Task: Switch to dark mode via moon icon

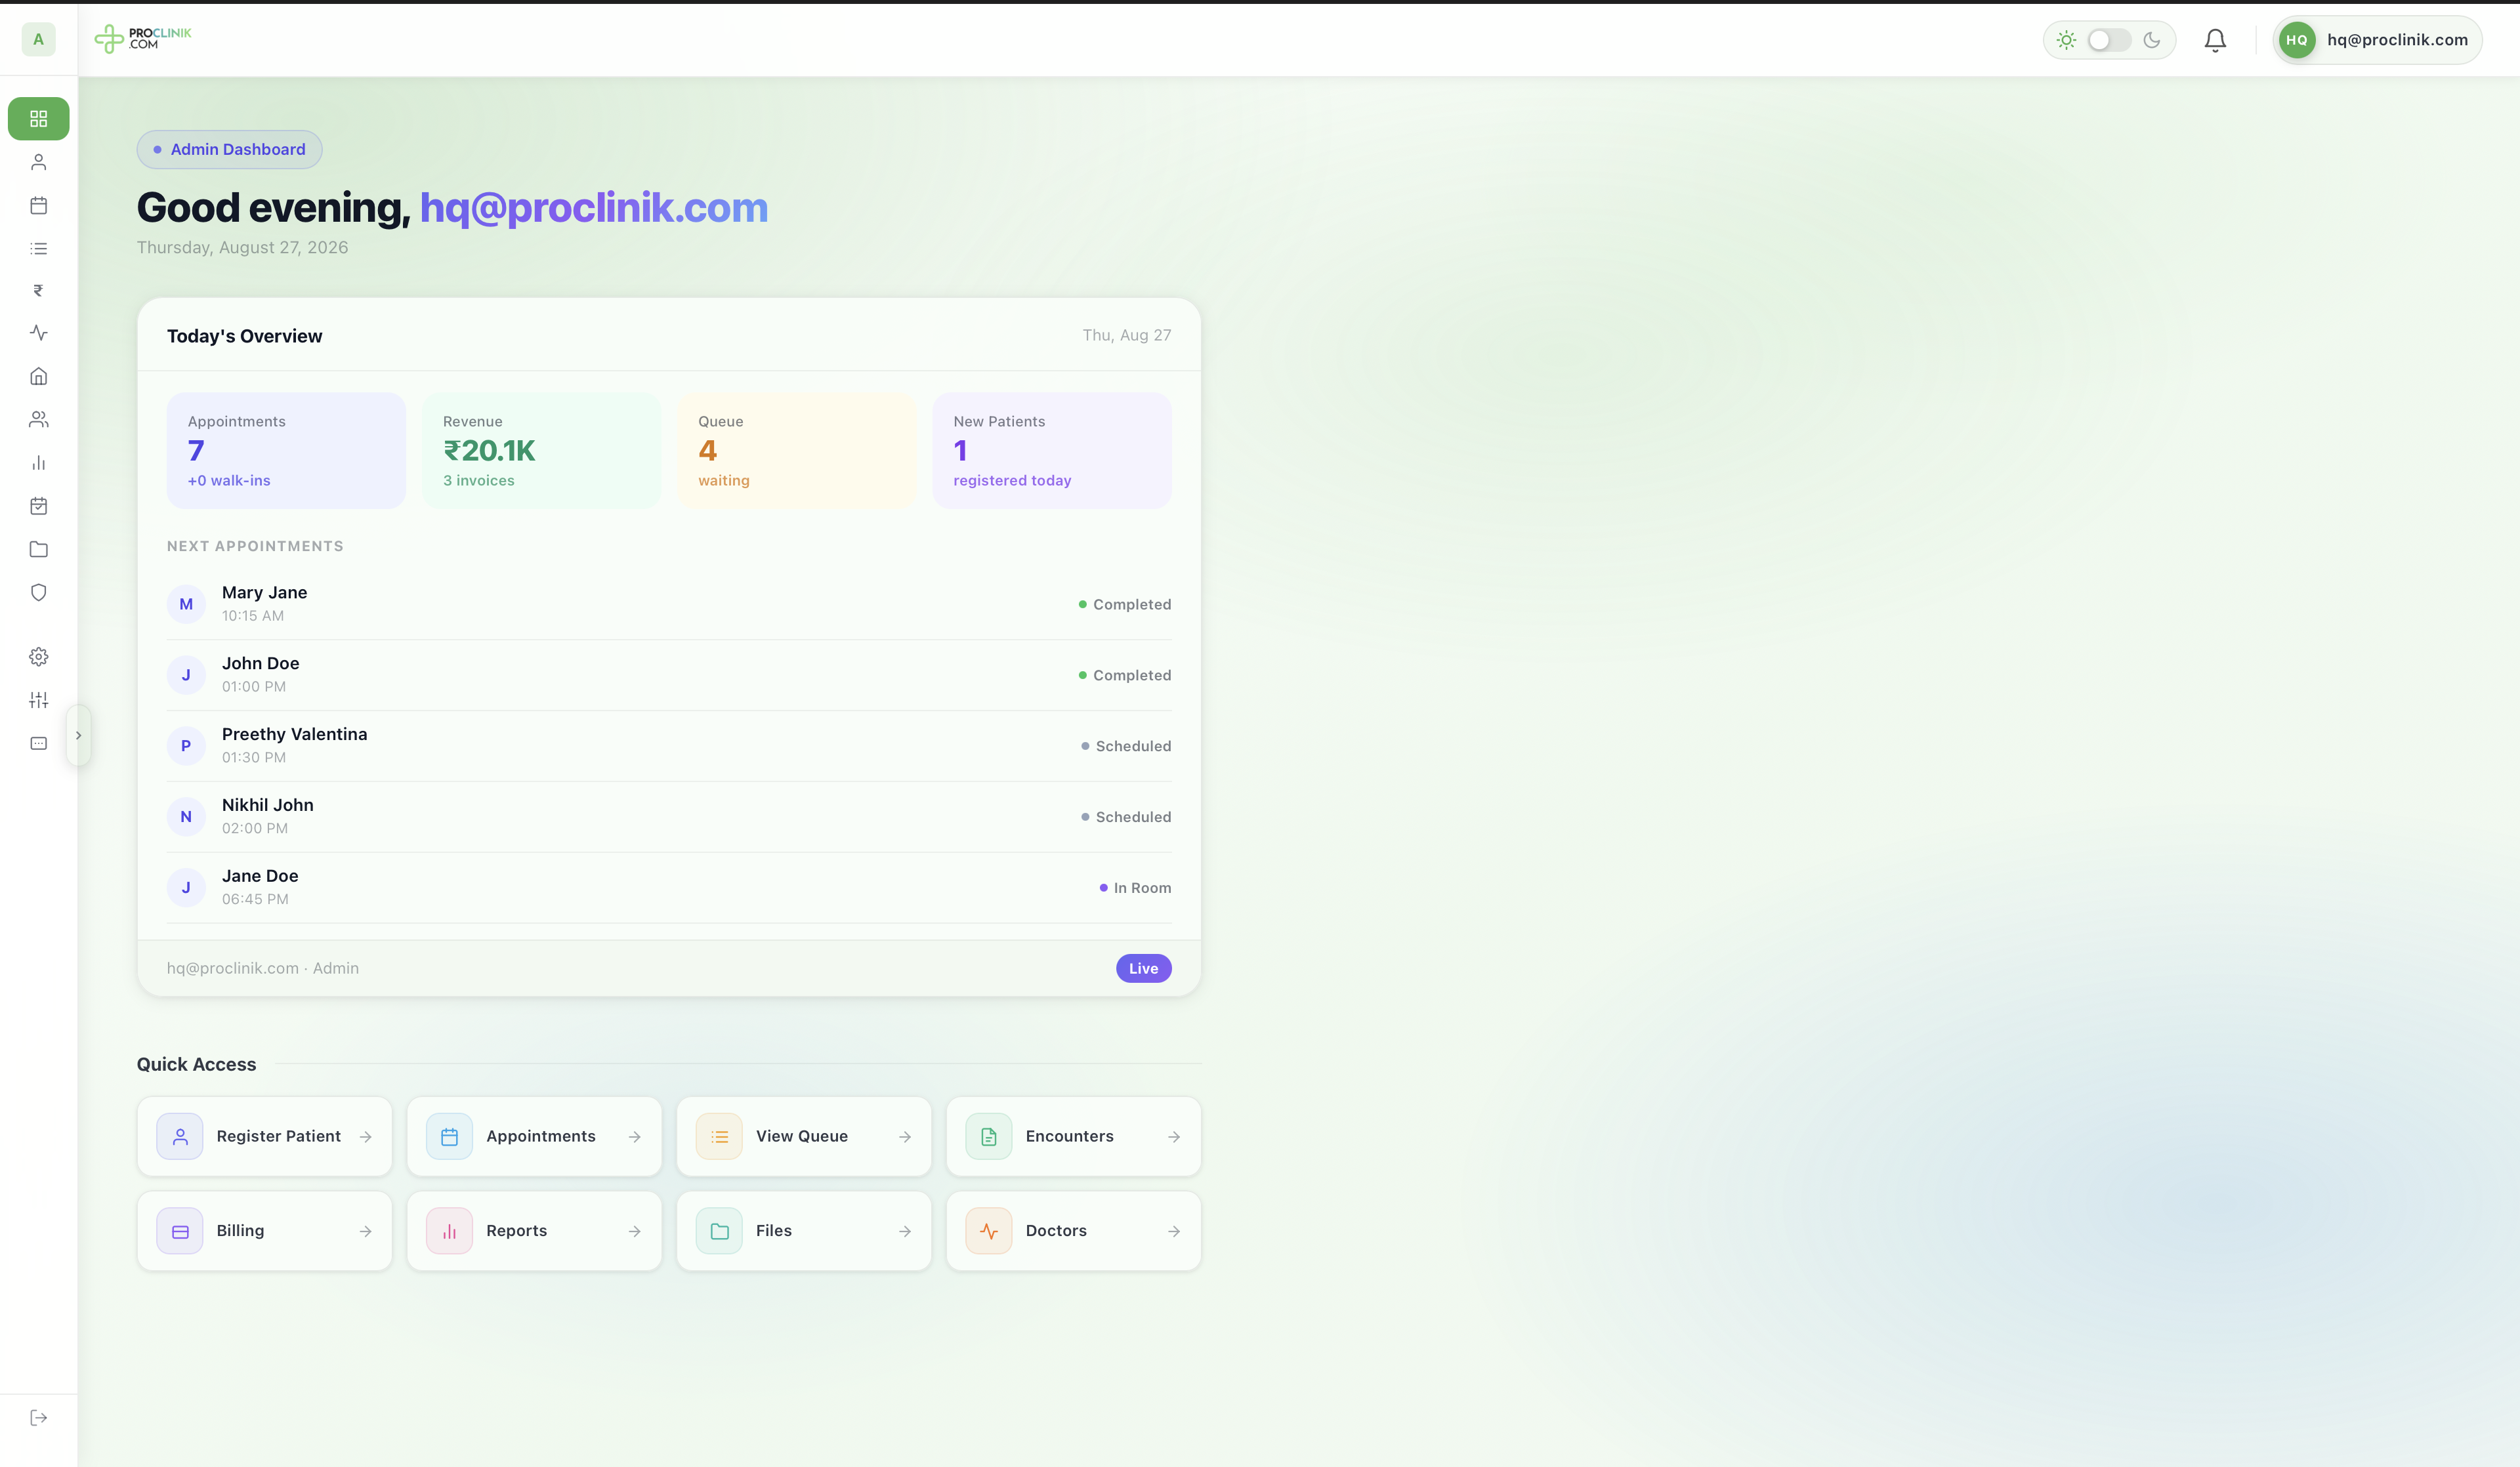Action: click(x=2152, y=40)
